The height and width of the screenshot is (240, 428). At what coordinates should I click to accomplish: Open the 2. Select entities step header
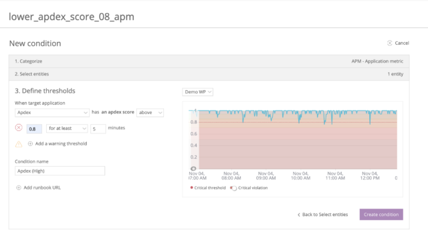point(209,74)
